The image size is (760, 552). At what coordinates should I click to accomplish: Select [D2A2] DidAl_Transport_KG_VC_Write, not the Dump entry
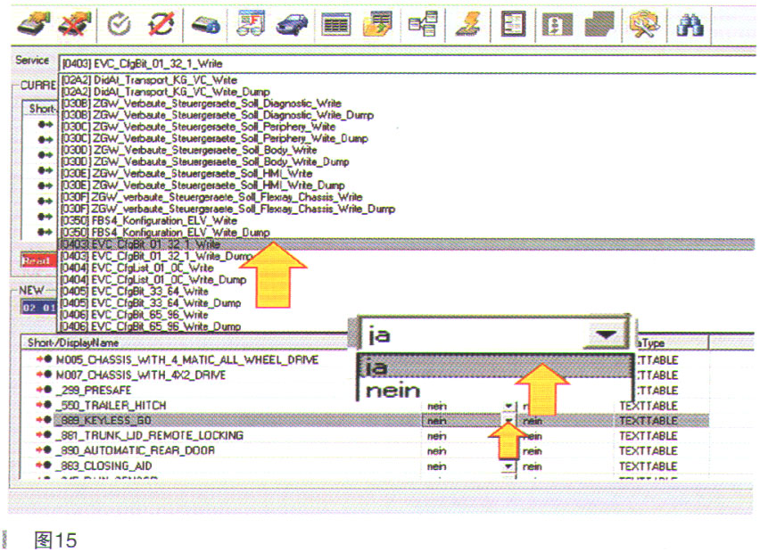pos(149,80)
